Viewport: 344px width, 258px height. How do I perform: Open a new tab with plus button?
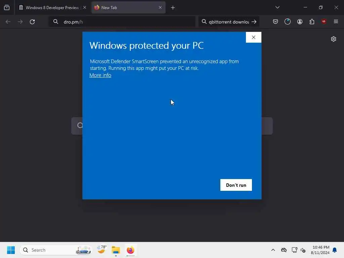click(173, 8)
